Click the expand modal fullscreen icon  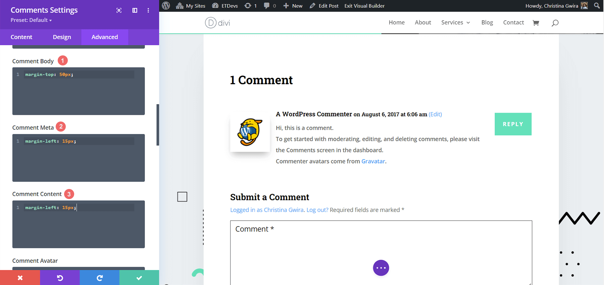pos(119,10)
